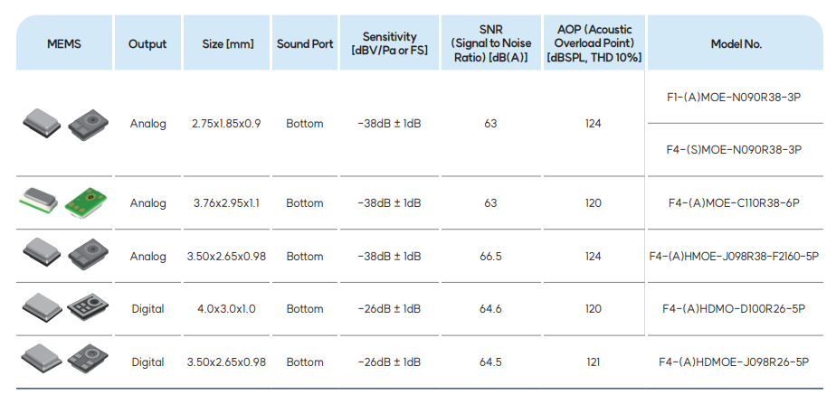Select model F4-(A)HDMOE-J098R26-5P
Viewport: 836px width, 404px height.
pyautogui.click(x=736, y=362)
